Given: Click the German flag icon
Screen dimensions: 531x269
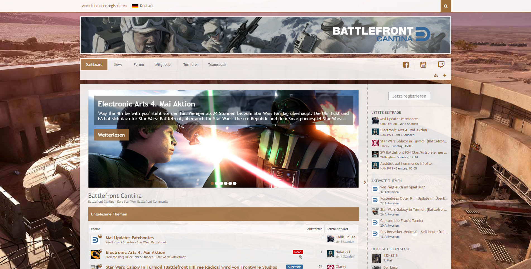Looking at the screenshot, I should (135, 6).
